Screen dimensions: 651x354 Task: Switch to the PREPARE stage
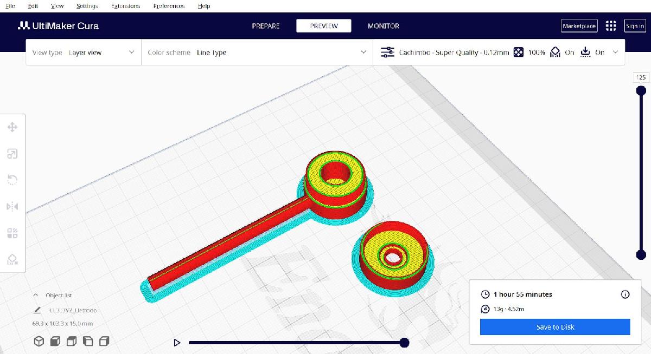[x=266, y=26]
